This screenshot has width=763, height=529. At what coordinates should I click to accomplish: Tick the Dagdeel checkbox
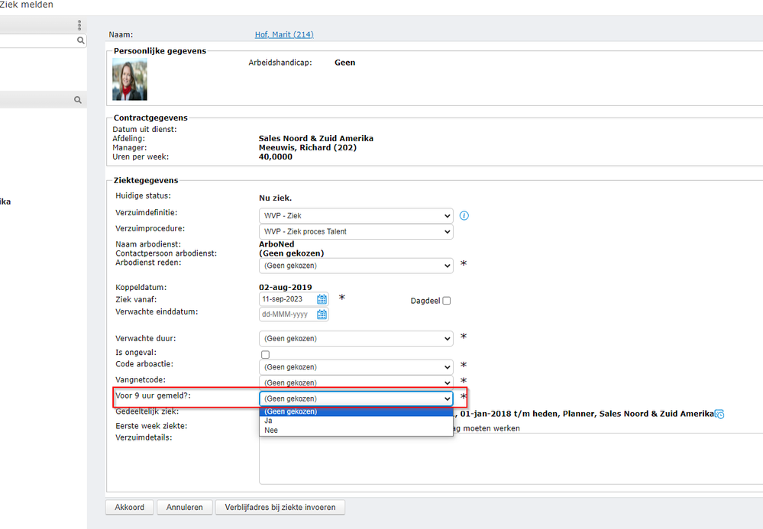click(x=447, y=301)
